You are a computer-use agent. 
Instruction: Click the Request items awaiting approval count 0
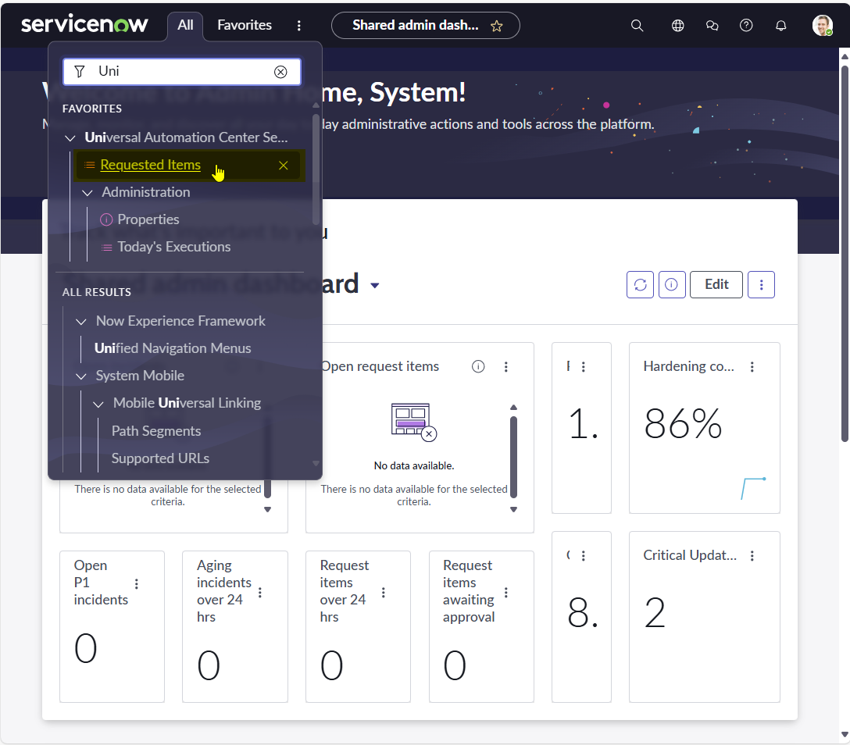454,666
